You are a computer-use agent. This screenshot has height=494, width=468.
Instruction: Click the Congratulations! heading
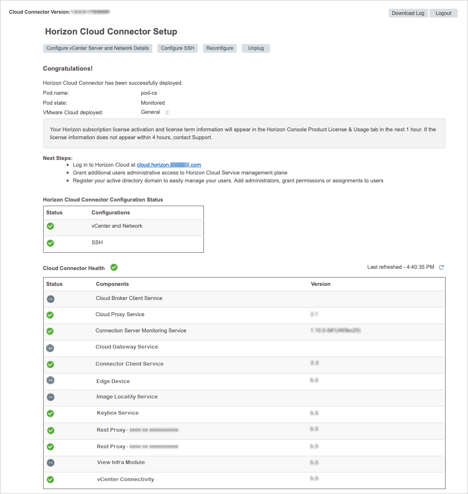click(68, 69)
